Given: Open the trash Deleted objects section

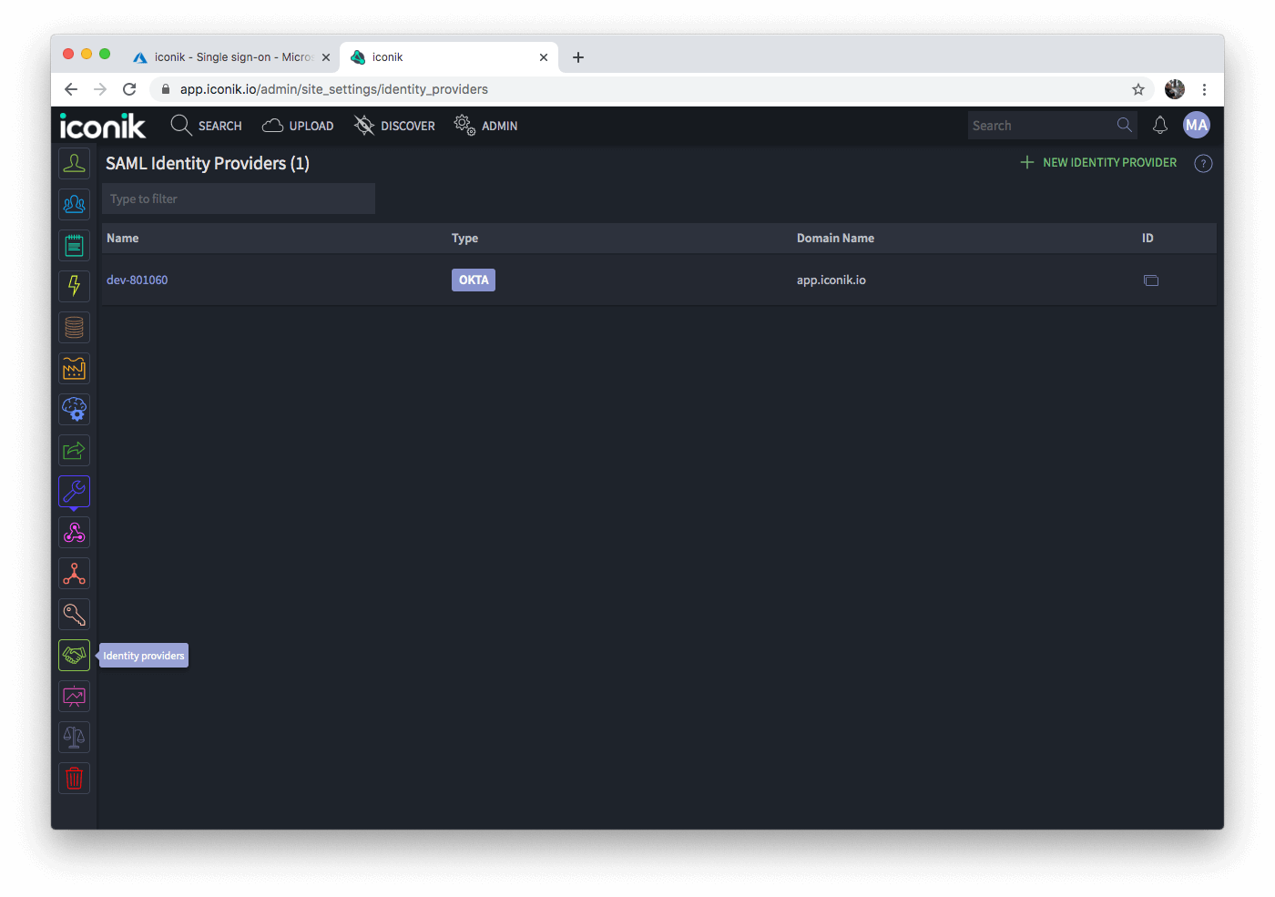Looking at the screenshot, I should (74, 778).
